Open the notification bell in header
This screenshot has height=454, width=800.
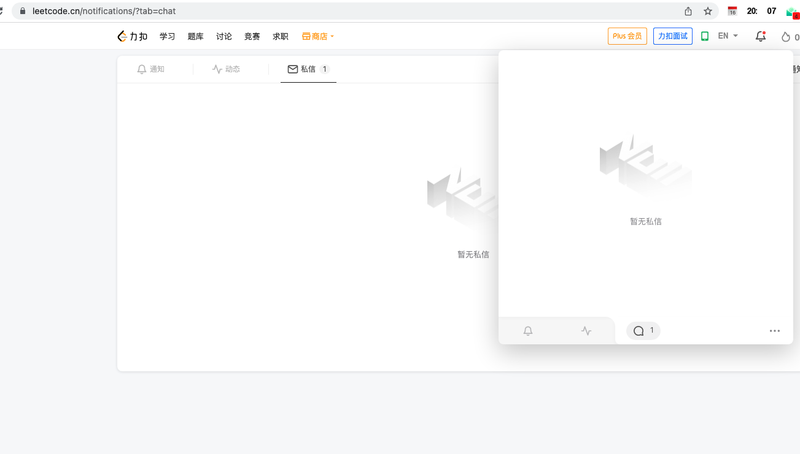point(760,36)
